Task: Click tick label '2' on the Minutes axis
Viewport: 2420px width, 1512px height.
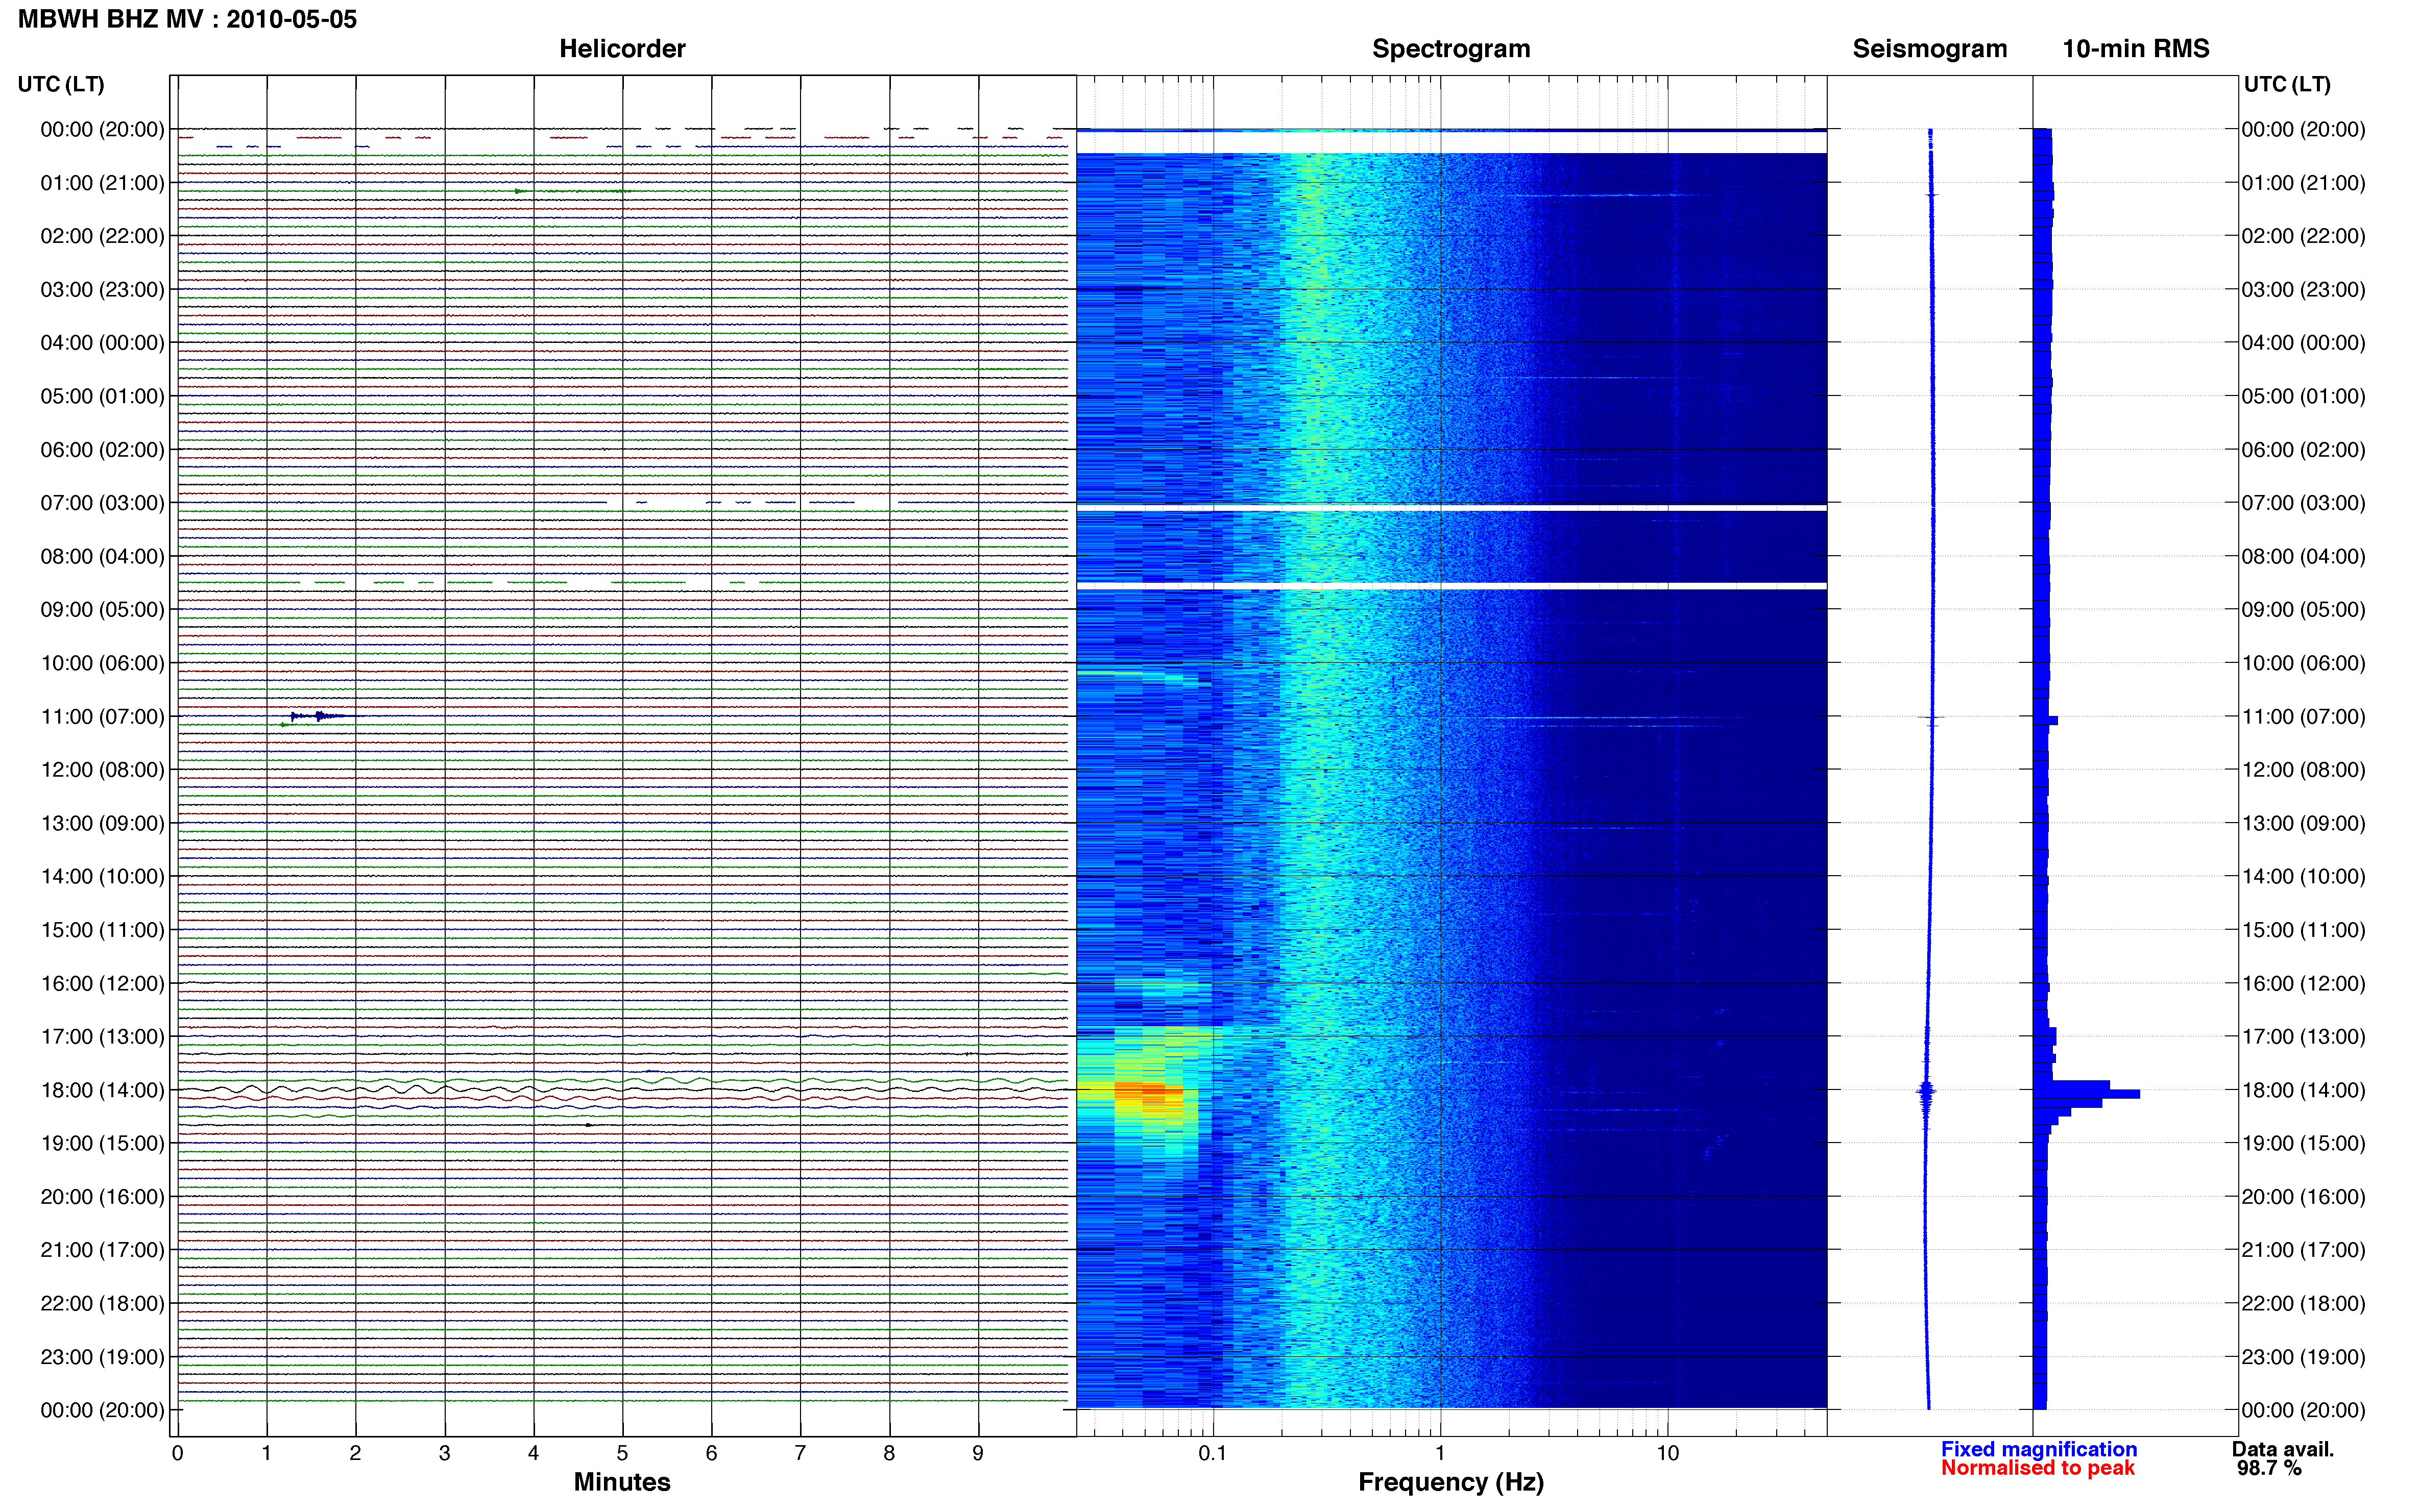Action: [x=355, y=1454]
